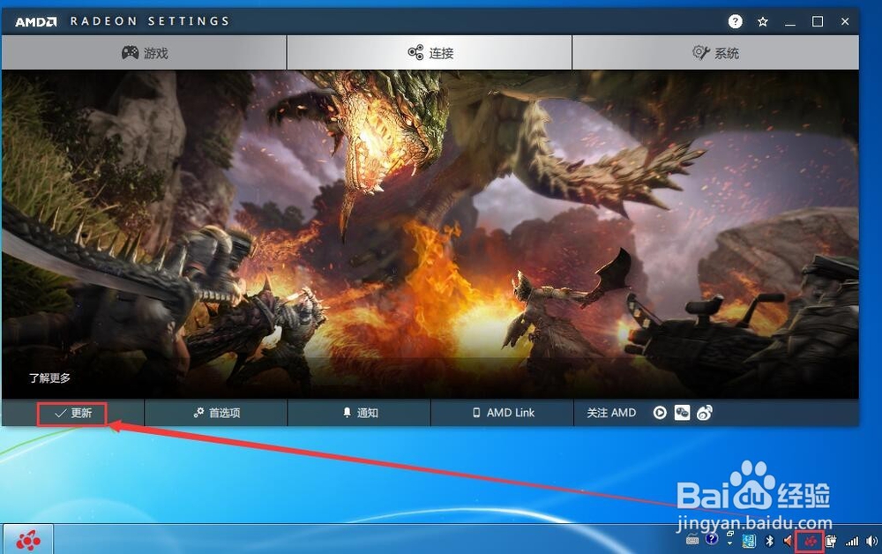Viewport: 882px width, 554px height.
Task: Open AMD WeChat icon
Action: pos(682,413)
